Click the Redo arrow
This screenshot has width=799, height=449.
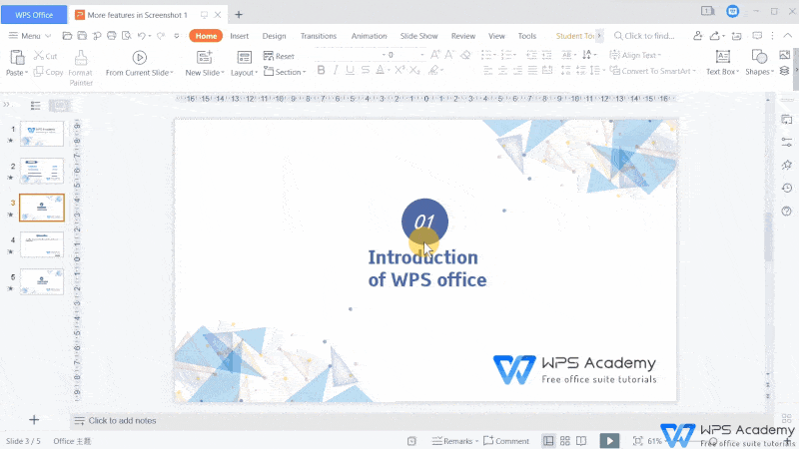click(161, 36)
